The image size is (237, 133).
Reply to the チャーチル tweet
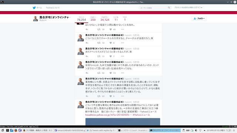(87, 43)
